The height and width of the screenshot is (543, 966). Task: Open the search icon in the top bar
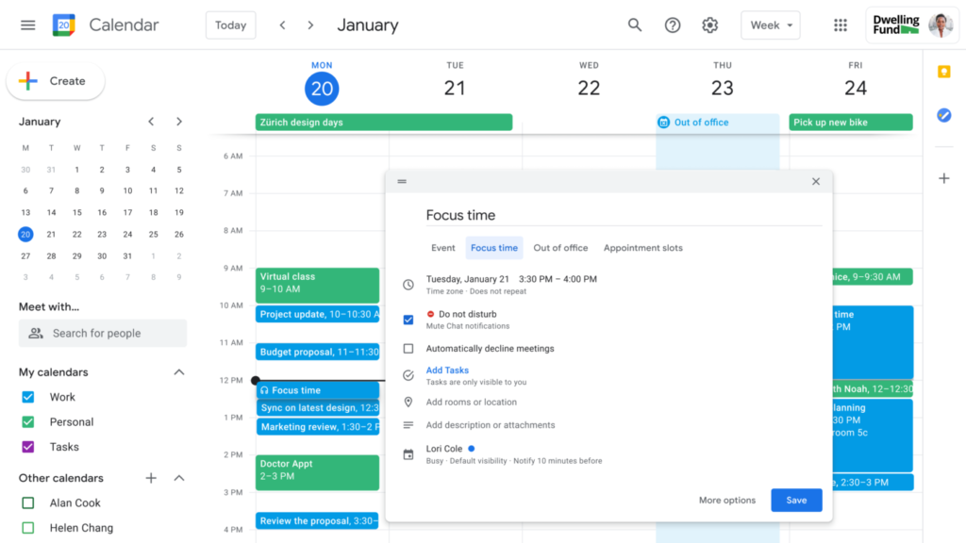[x=634, y=25]
